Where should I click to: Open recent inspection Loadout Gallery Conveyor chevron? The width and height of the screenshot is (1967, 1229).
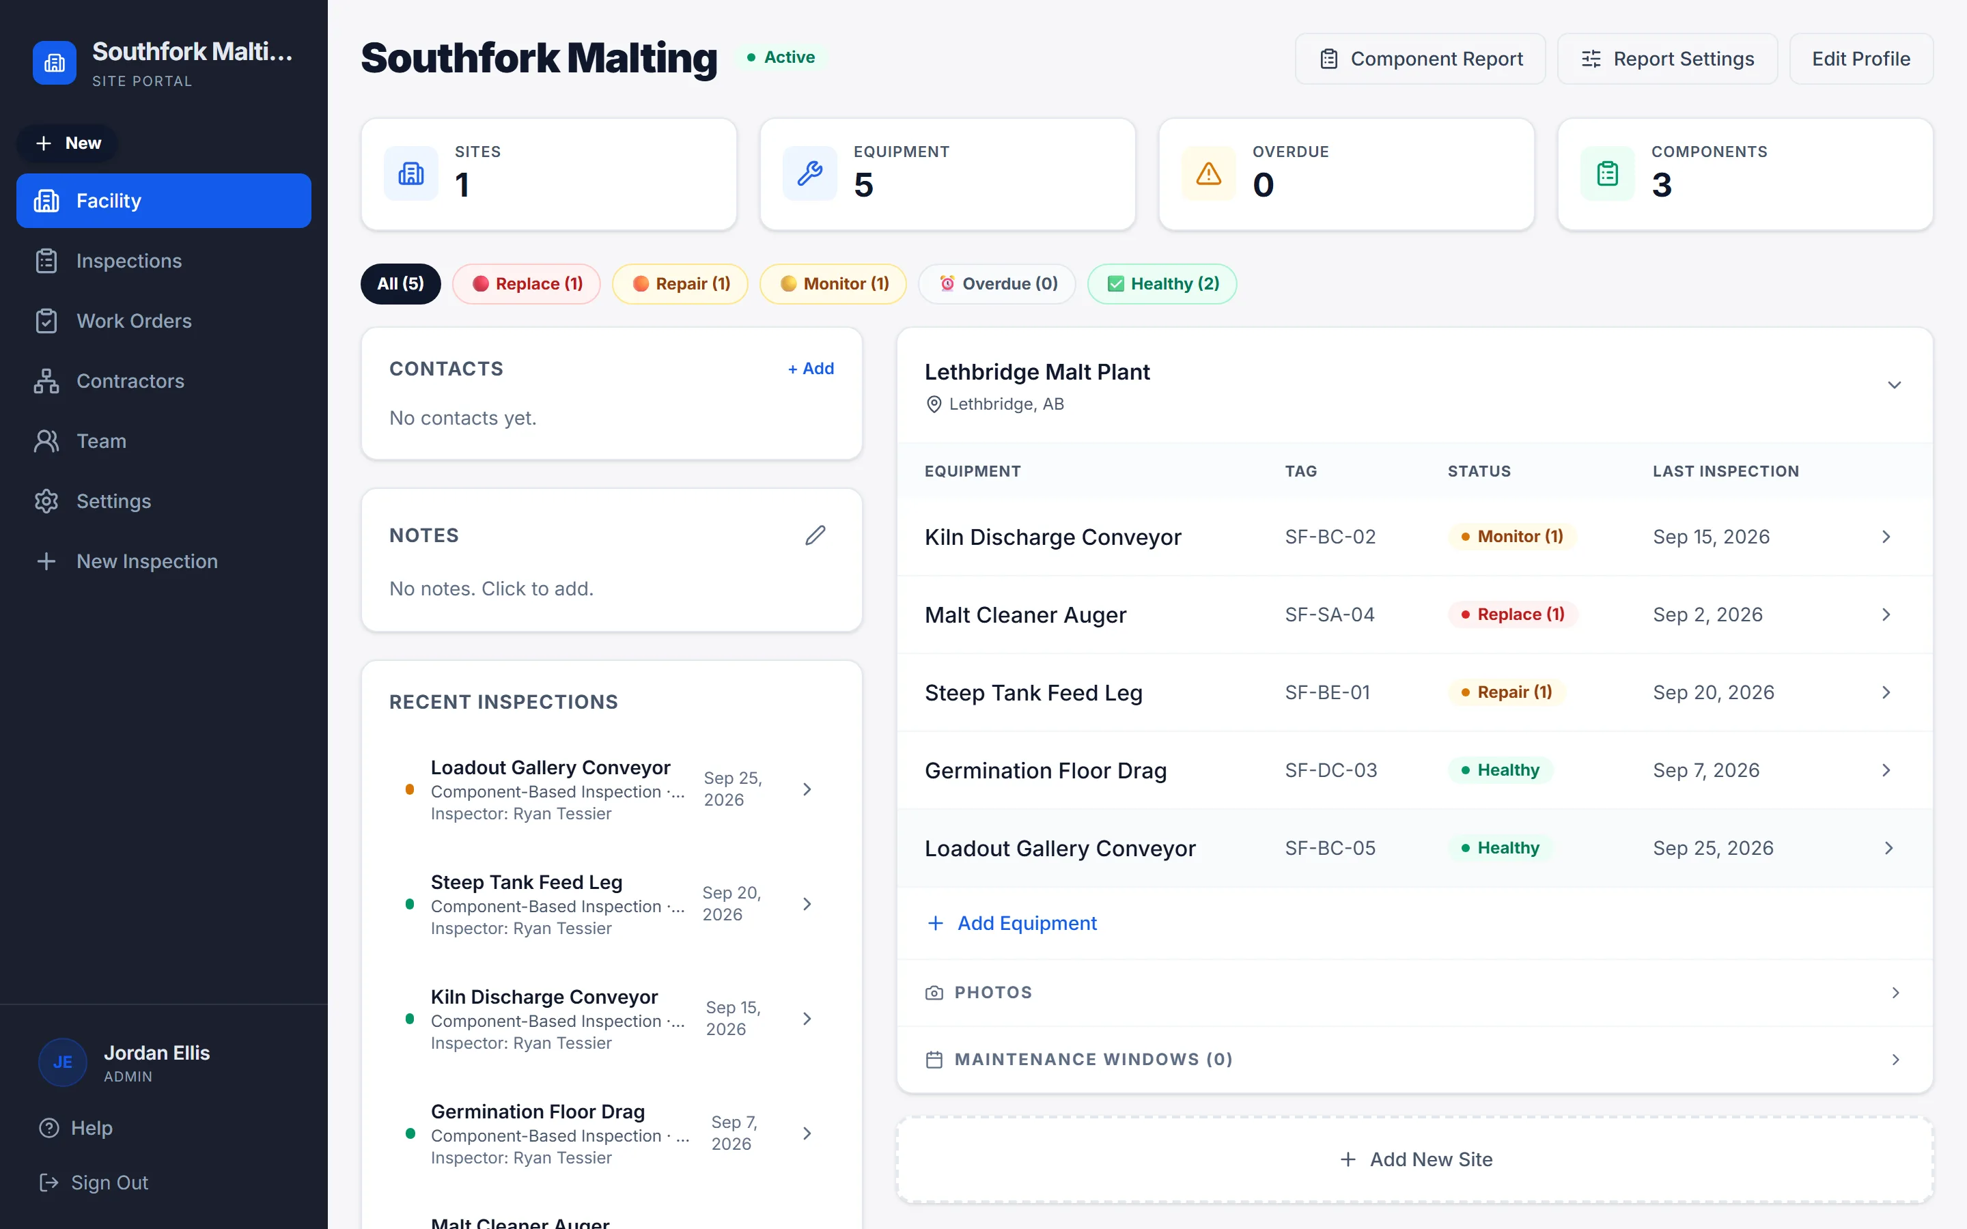(807, 789)
